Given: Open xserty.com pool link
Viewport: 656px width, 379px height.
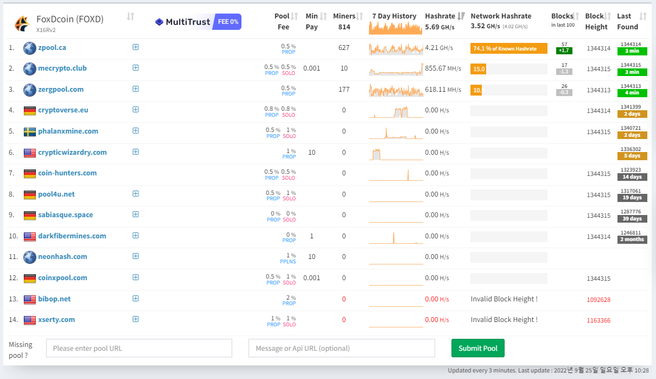Looking at the screenshot, I should [x=56, y=320].
